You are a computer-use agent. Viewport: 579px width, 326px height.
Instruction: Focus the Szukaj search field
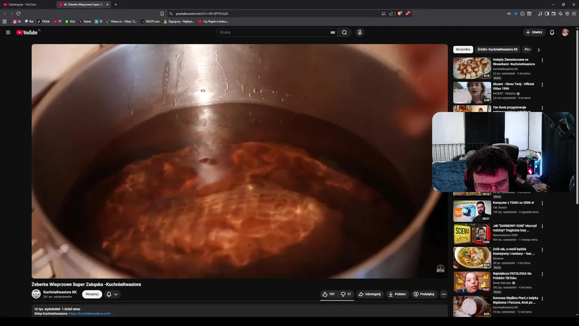pos(274,32)
